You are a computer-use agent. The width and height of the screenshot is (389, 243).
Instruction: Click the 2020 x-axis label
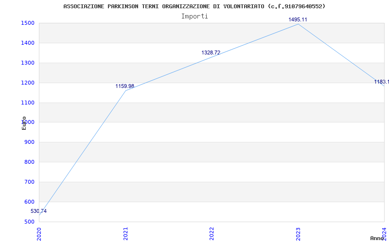pos(39,234)
